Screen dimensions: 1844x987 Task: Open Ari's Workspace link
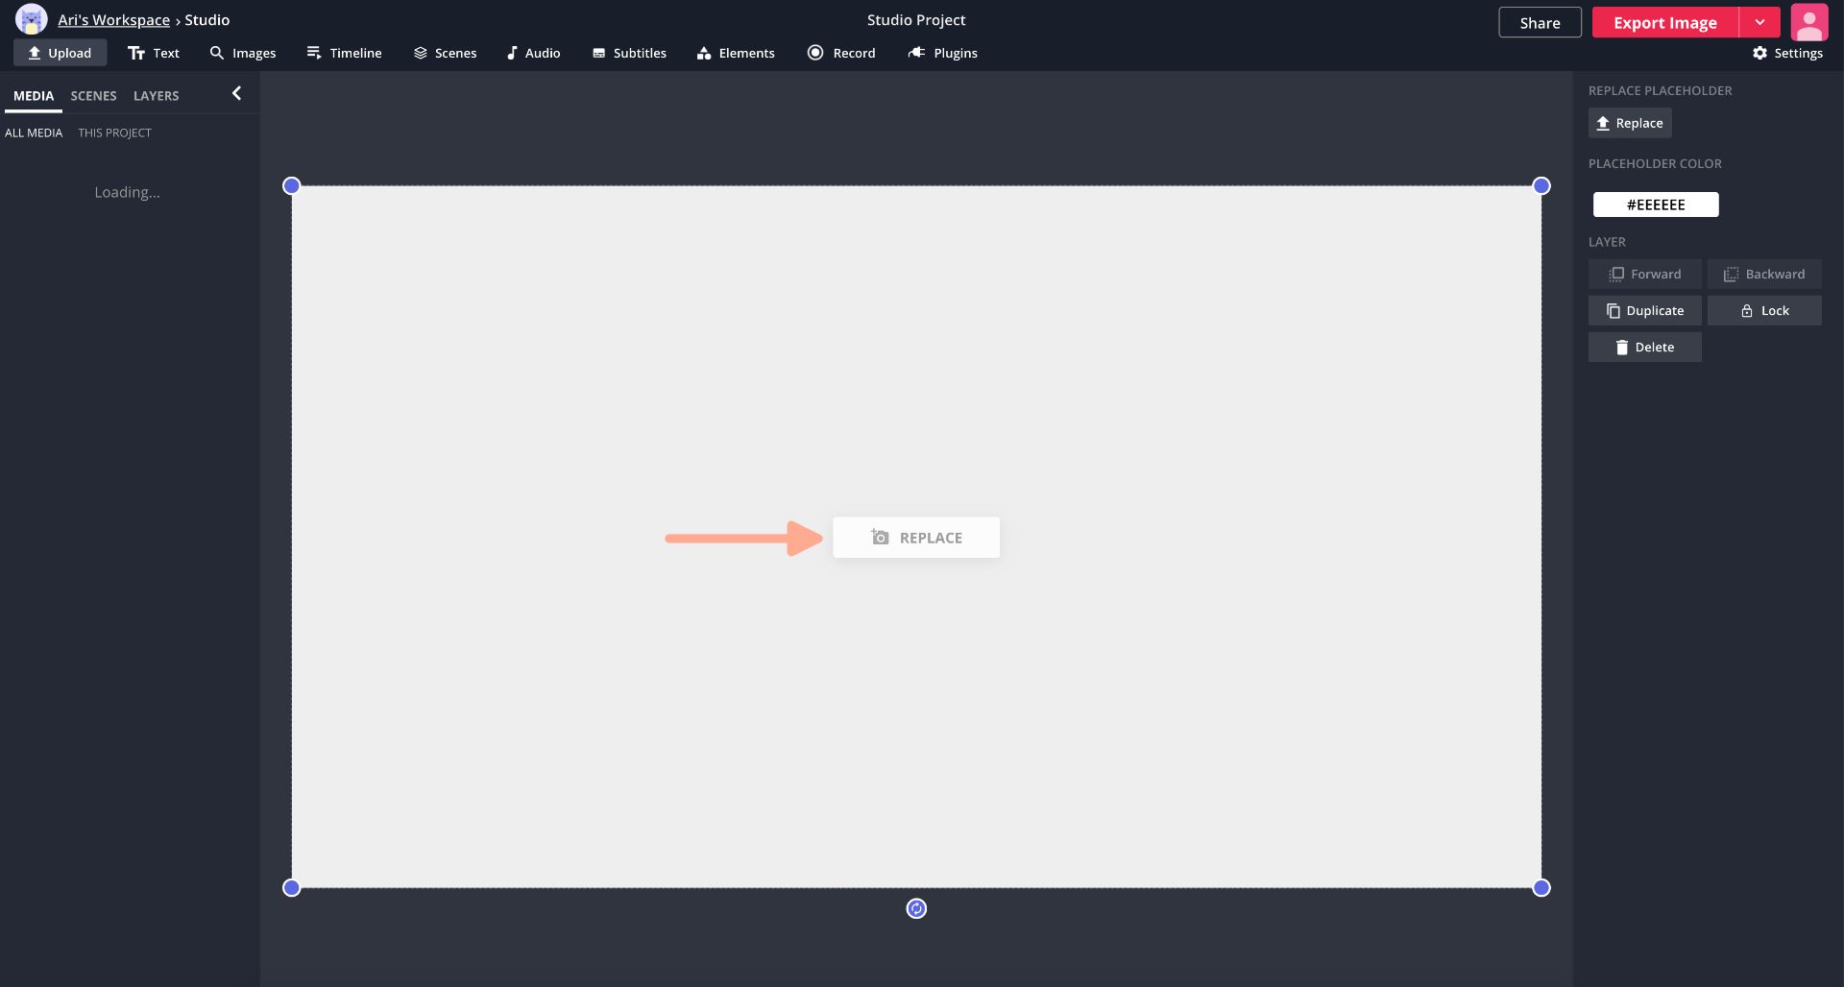(x=114, y=19)
